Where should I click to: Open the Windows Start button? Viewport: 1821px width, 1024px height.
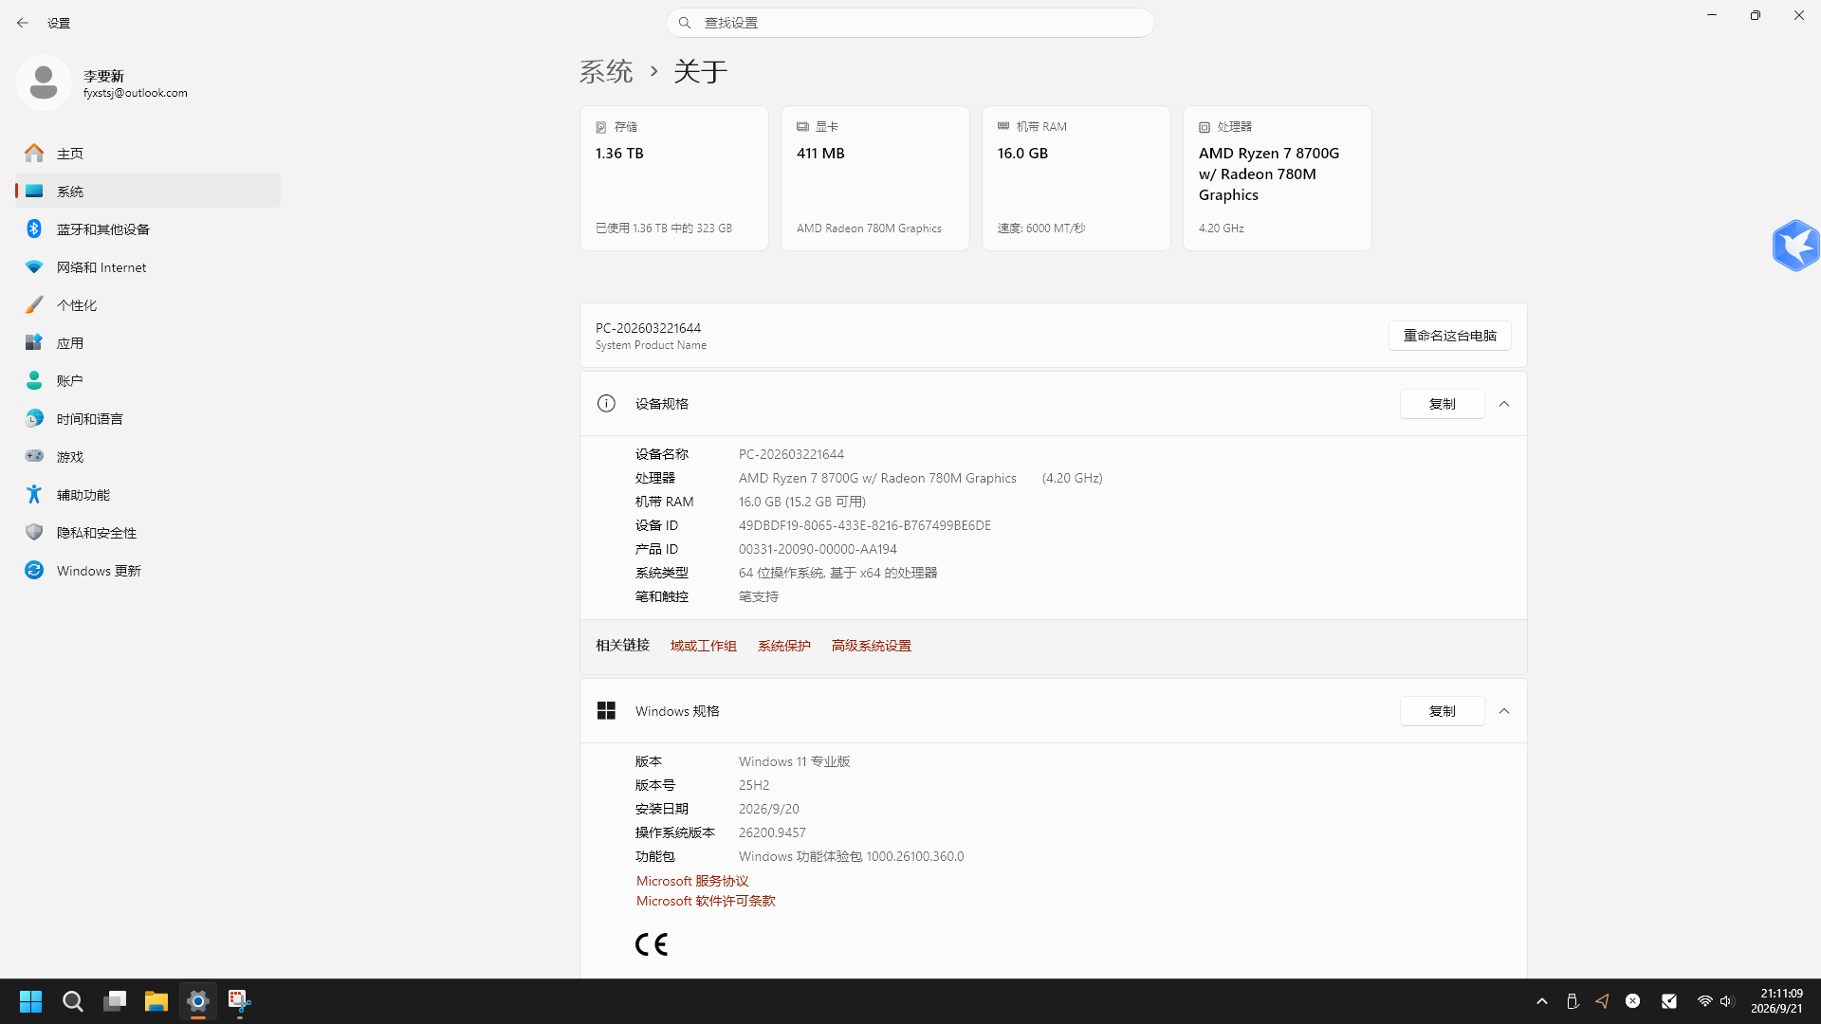tap(30, 1001)
